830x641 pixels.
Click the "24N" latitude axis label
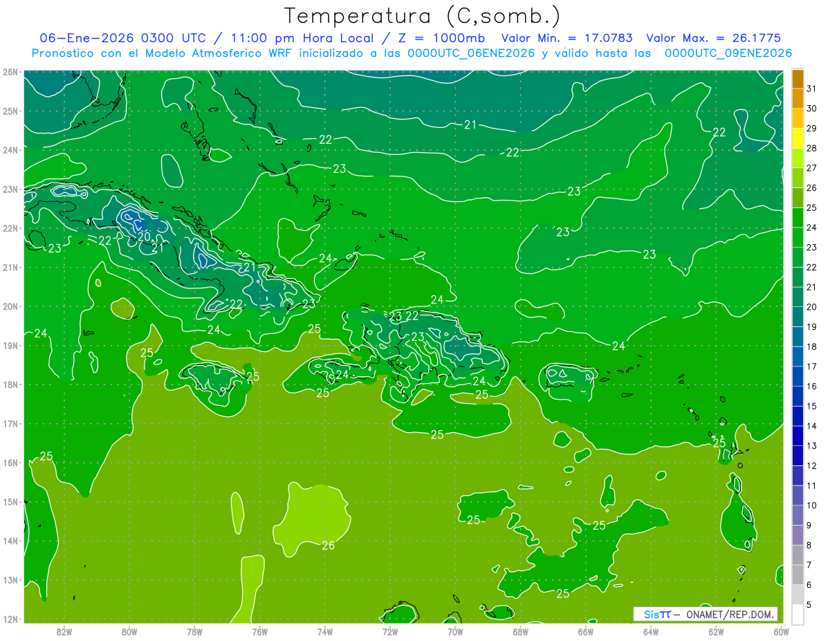coord(10,150)
